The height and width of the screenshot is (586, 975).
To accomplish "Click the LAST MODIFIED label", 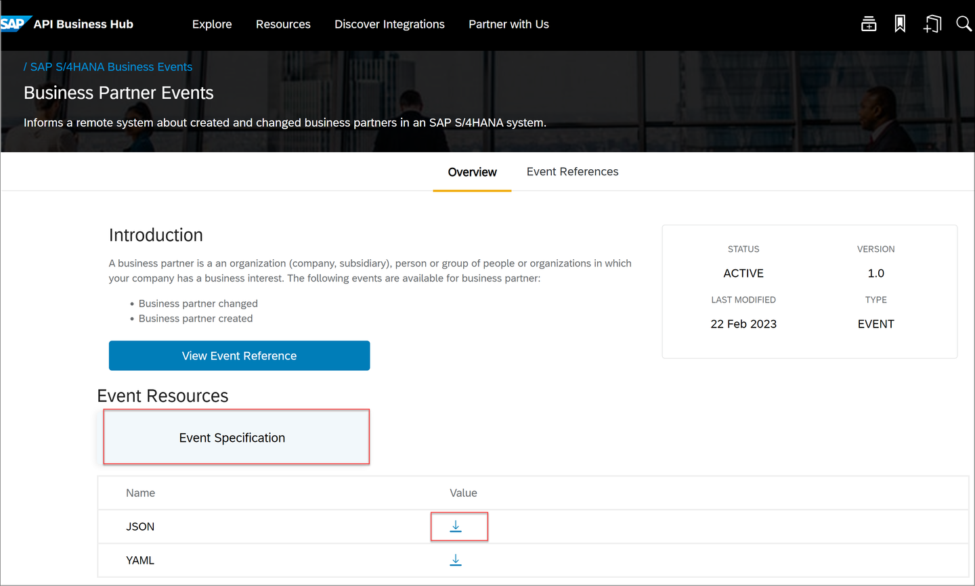I will 743,300.
